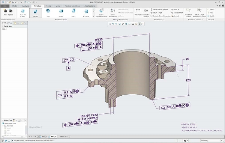The width and height of the screenshot is (225, 143).
Task: Open Model Tree settings icon
Action: point(14,120)
